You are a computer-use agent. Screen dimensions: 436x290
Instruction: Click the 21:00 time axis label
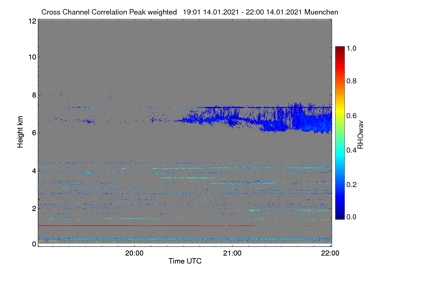233,253
